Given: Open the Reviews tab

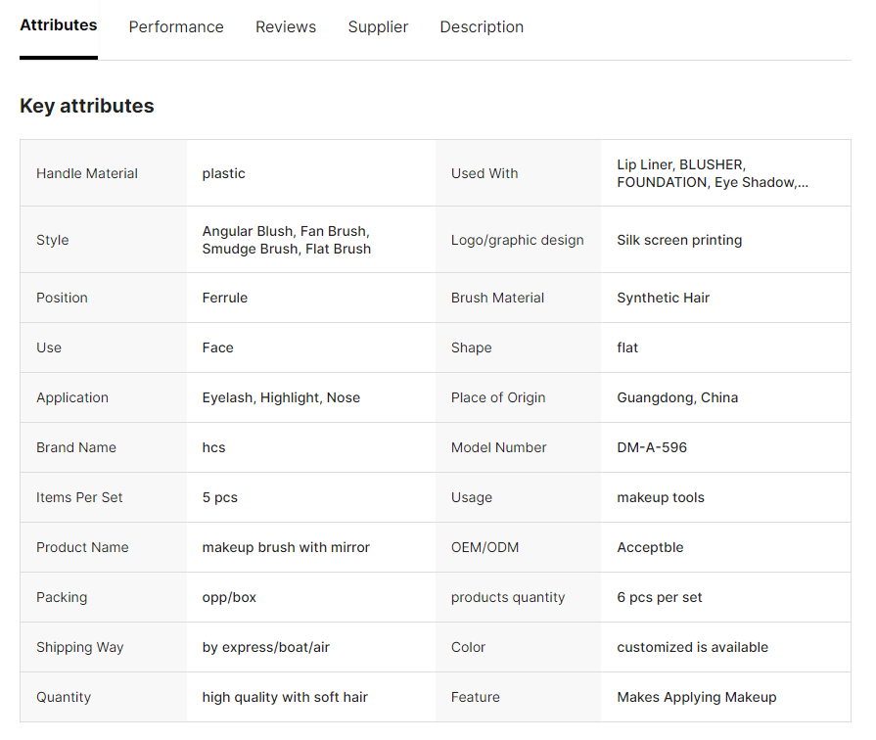Looking at the screenshot, I should 286,27.
